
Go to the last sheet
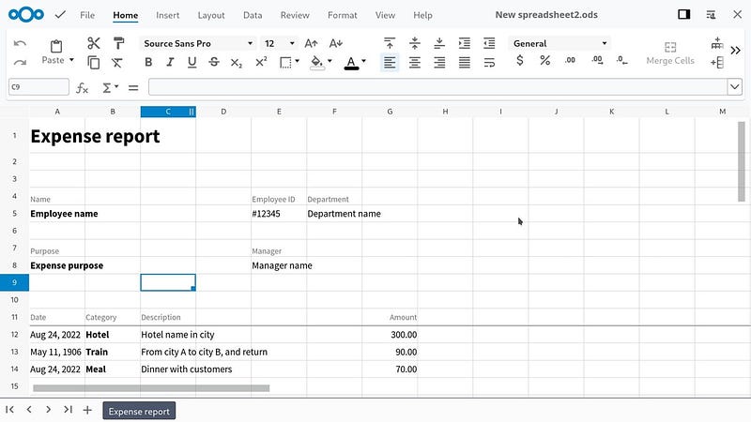click(68, 410)
